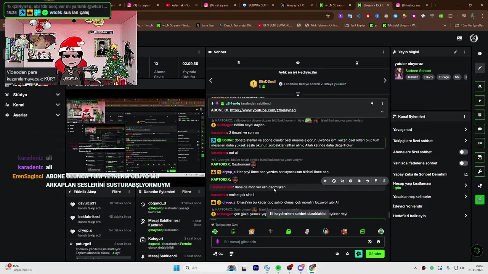This screenshot has width=488, height=274.
Task: Edit stream info with pencil in Yayın bilgisi
Action: 455,52
